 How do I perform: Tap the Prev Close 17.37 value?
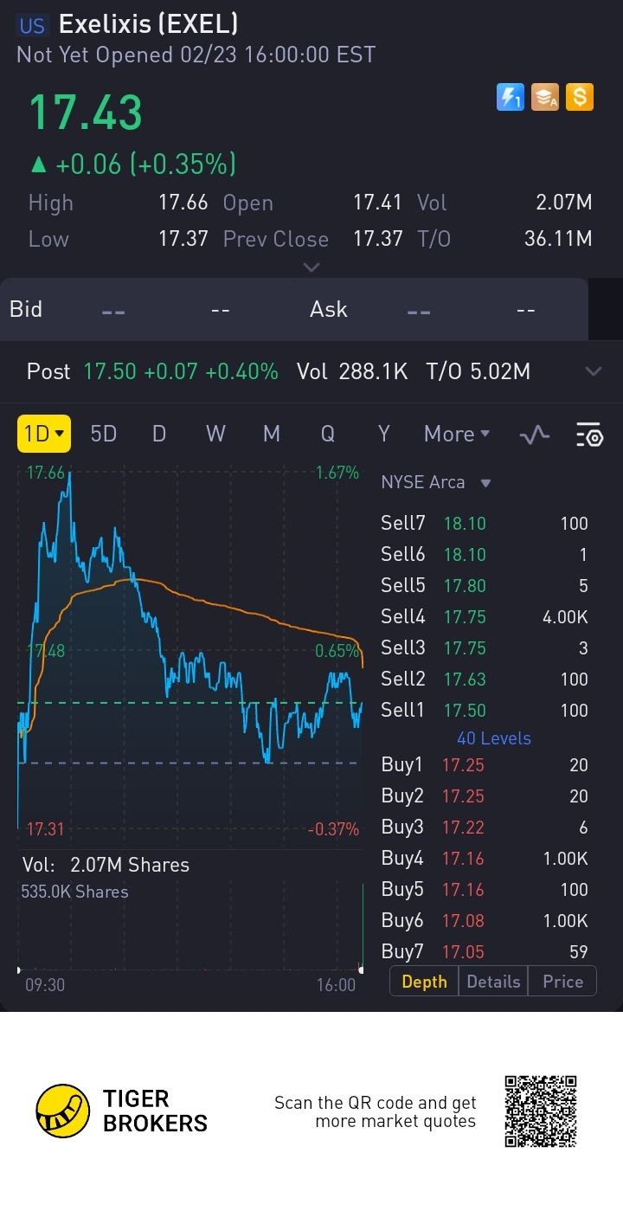click(378, 240)
